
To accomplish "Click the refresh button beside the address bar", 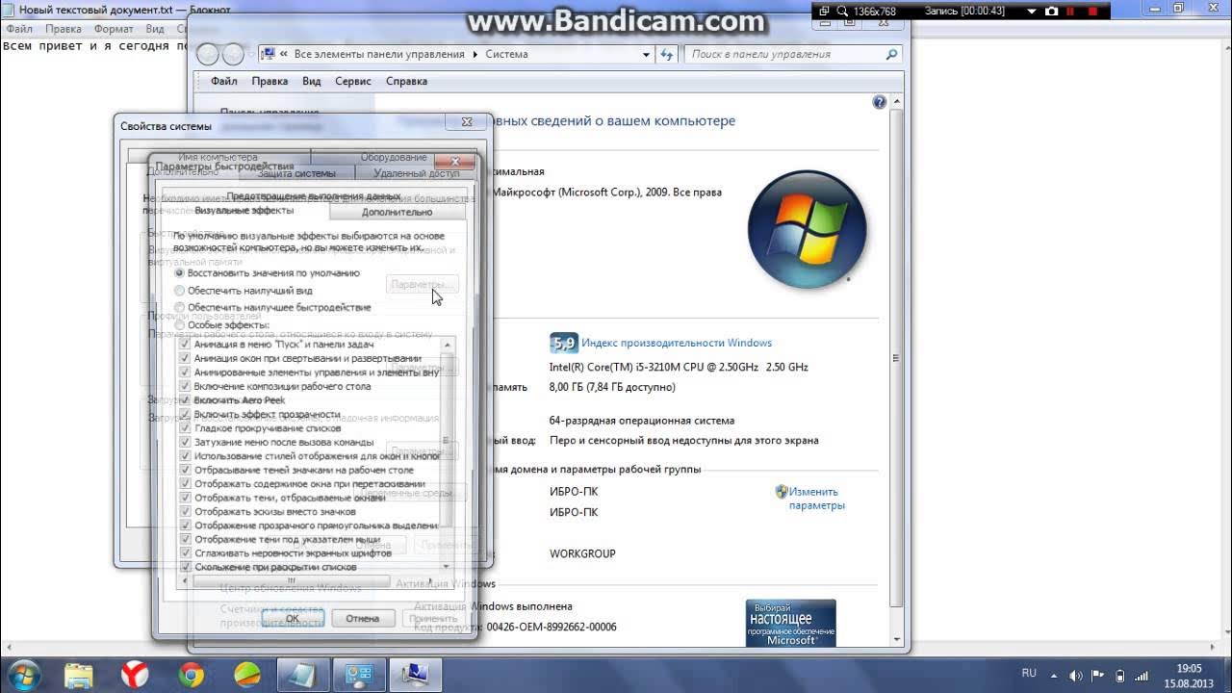I will click(x=667, y=55).
